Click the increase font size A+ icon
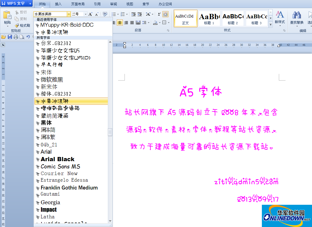 (90, 14)
